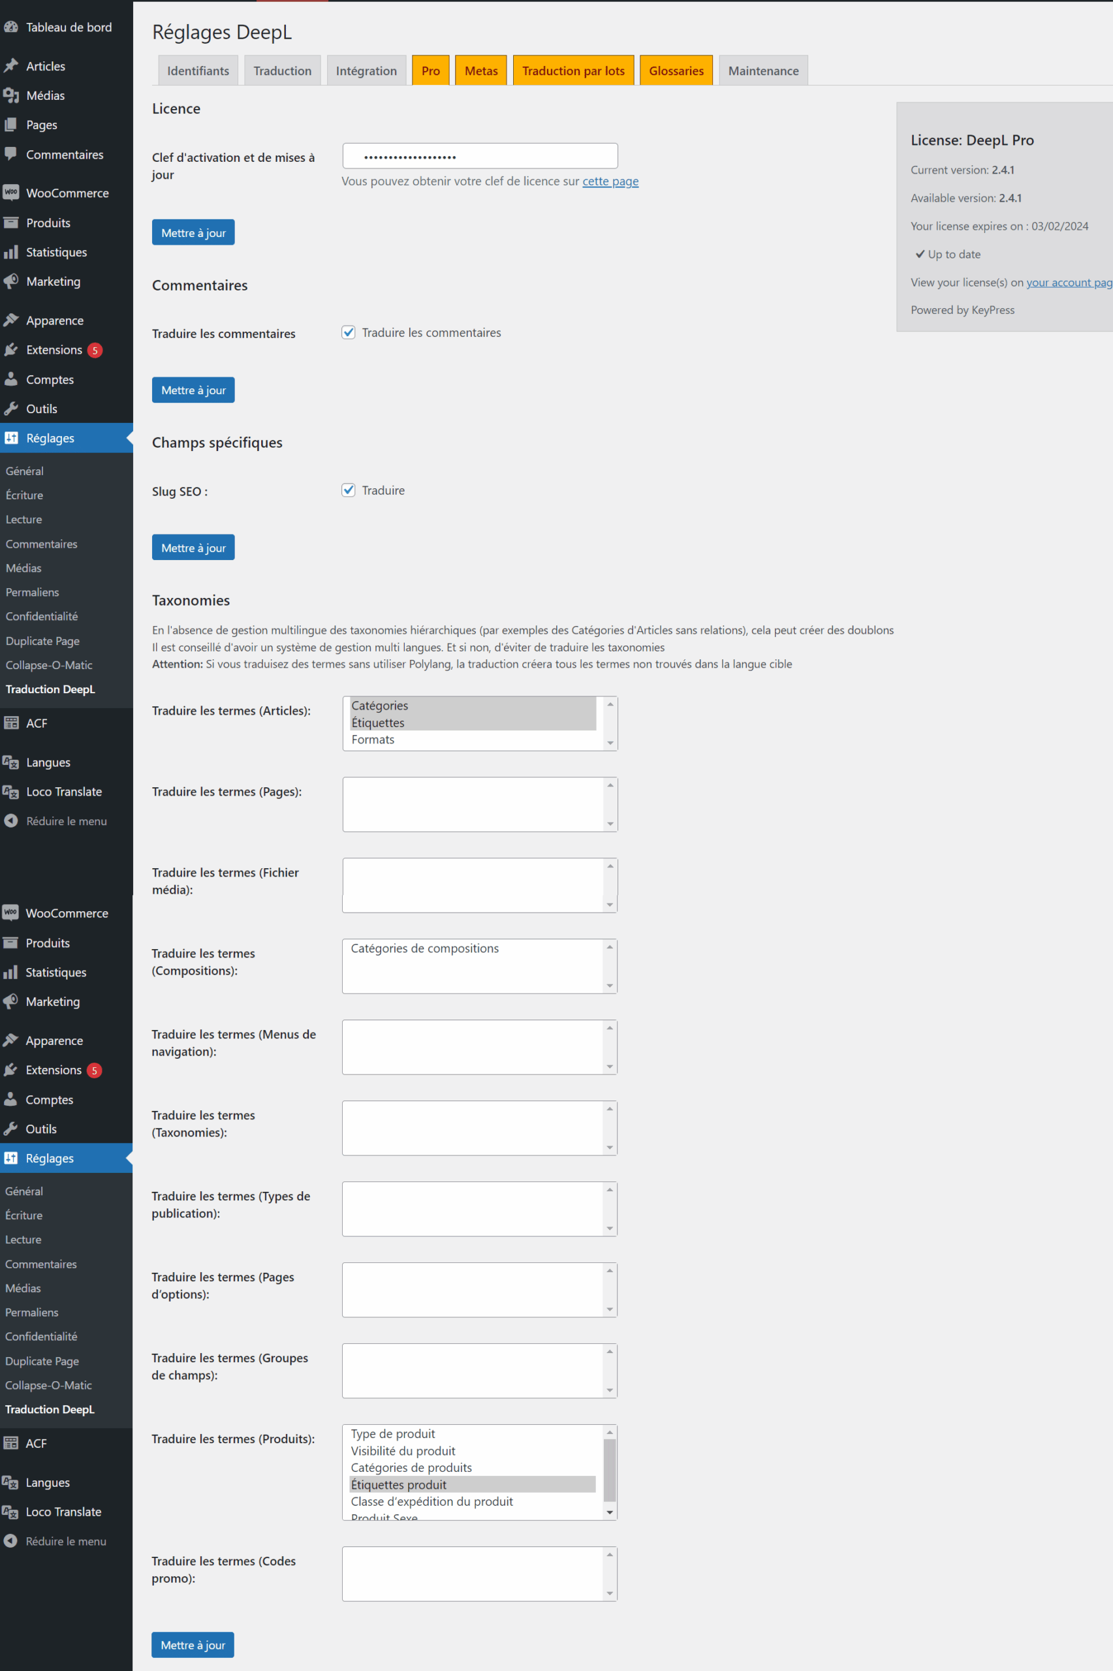Viewport: 1113px width, 1671px height.
Task: Click the Pages icon in the sidebar
Action: pyautogui.click(x=10, y=125)
